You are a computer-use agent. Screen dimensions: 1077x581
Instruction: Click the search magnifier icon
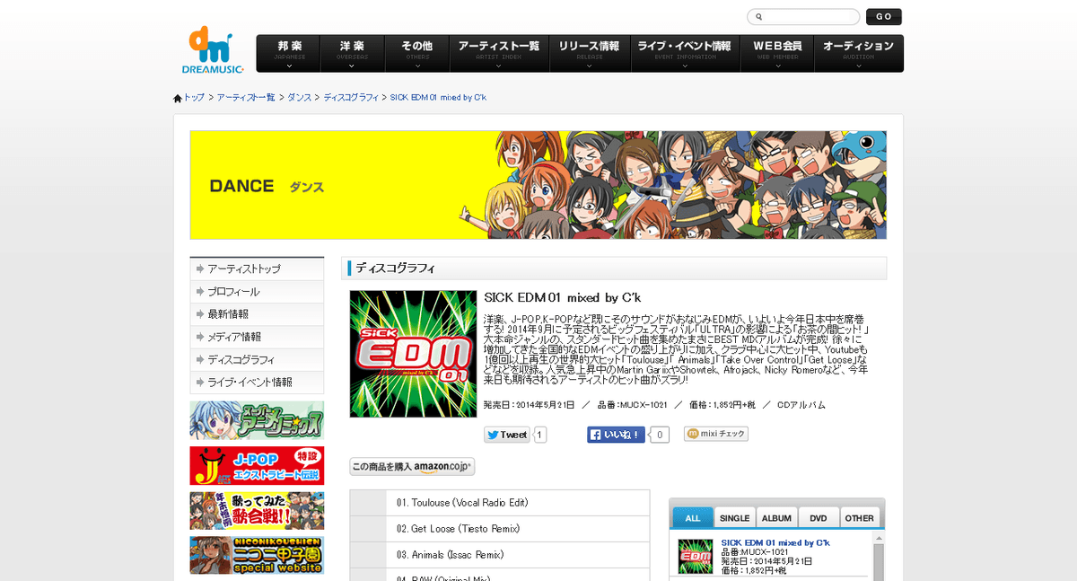[x=759, y=17]
